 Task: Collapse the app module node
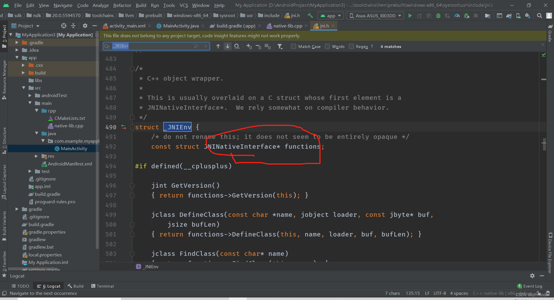click(x=17, y=57)
